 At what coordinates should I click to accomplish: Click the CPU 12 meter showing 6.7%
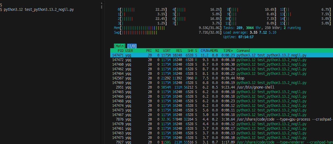click(x=306, y=9)
